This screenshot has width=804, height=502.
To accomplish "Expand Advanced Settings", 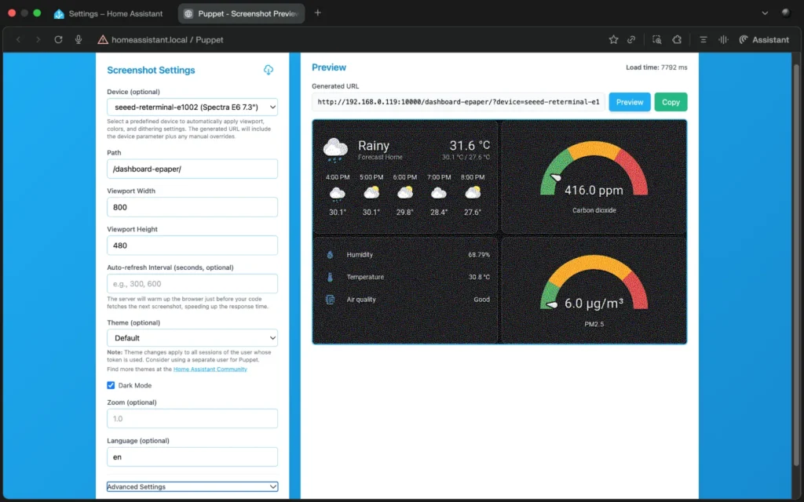I will 192,486.
